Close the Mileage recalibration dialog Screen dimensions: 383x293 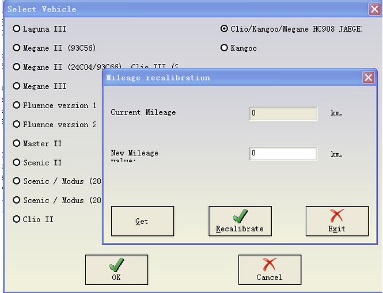[x=369, y=78]
